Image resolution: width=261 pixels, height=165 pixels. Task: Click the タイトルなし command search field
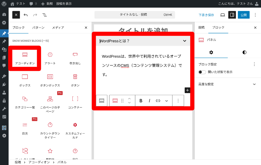pos(134,15)
